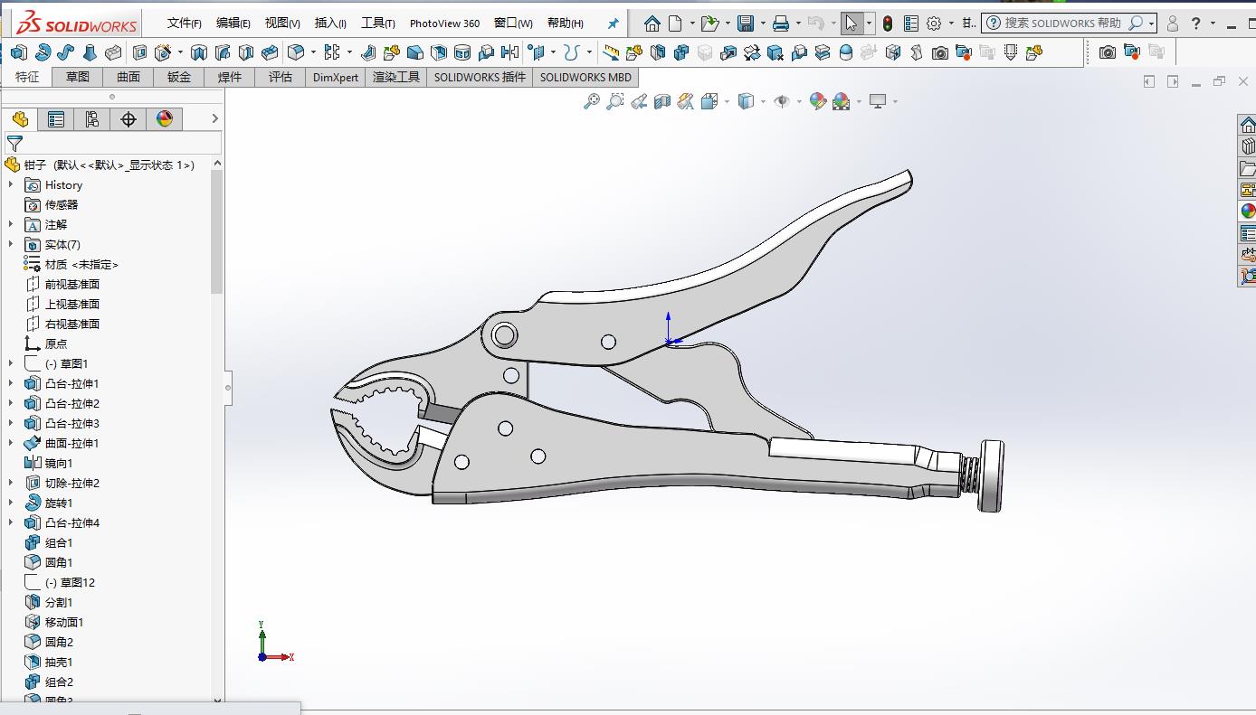Switch to the 草图 sketch tab
Viewport: 1256px width, 715px height.
(x=78, y=77)
